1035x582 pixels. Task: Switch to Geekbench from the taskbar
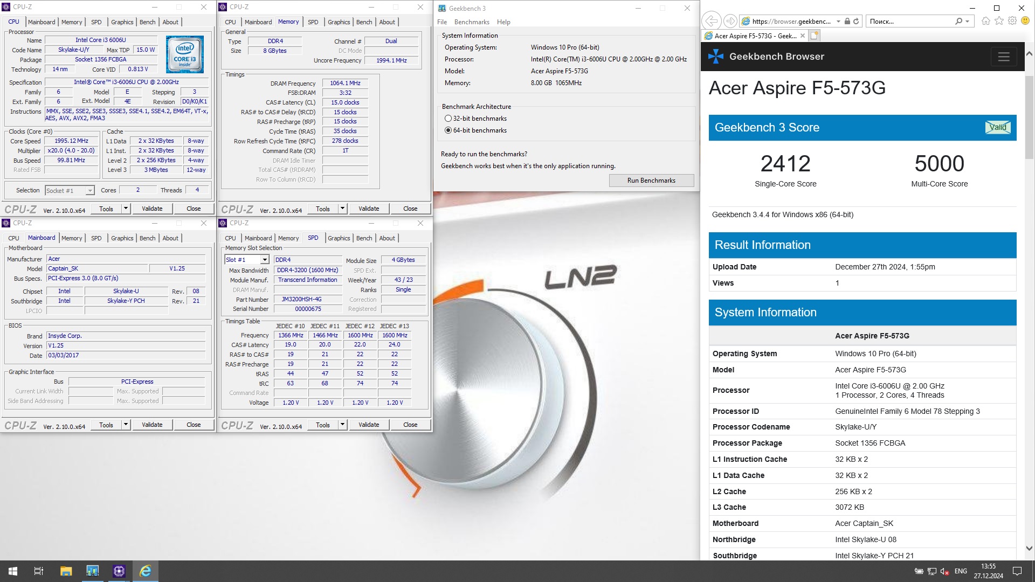[93, 571]
